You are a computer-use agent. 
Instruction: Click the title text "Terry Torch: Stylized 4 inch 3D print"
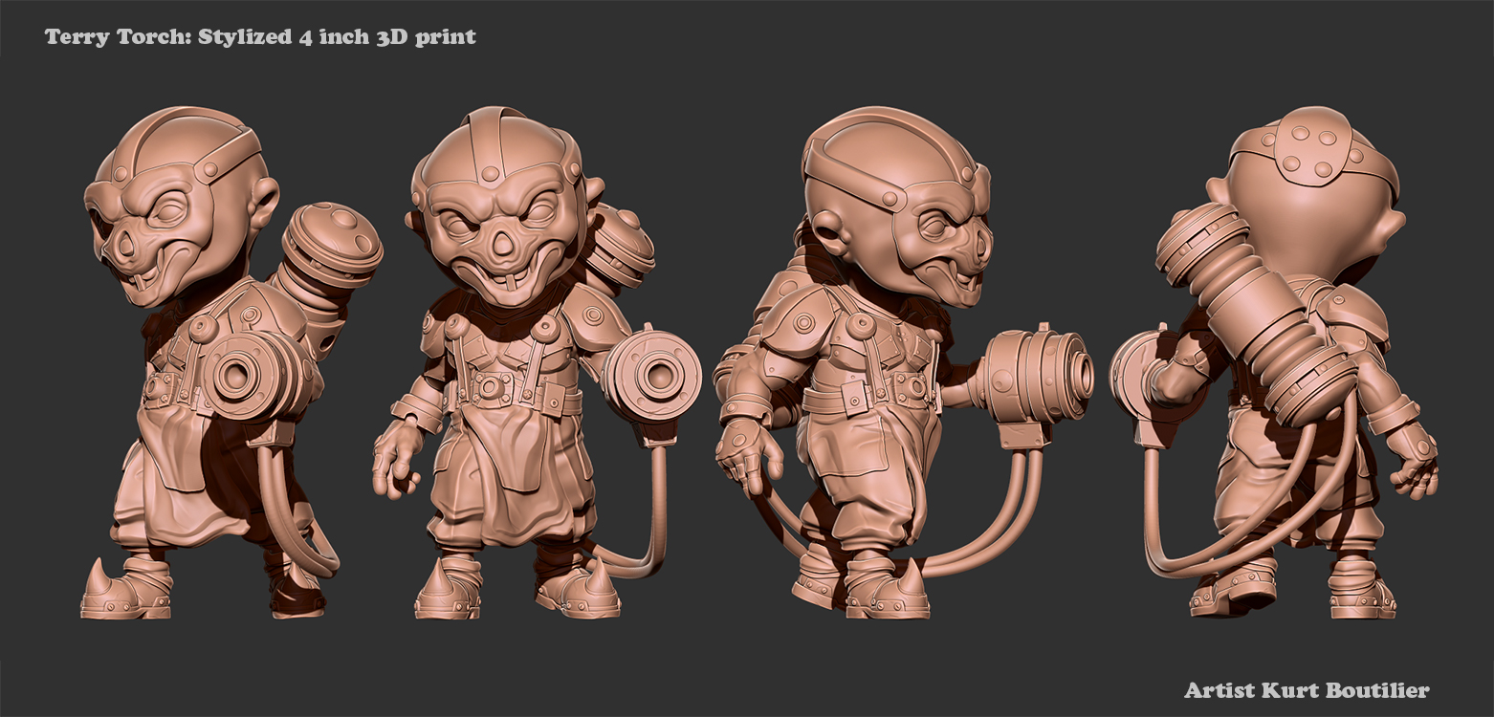coord(260,38)
